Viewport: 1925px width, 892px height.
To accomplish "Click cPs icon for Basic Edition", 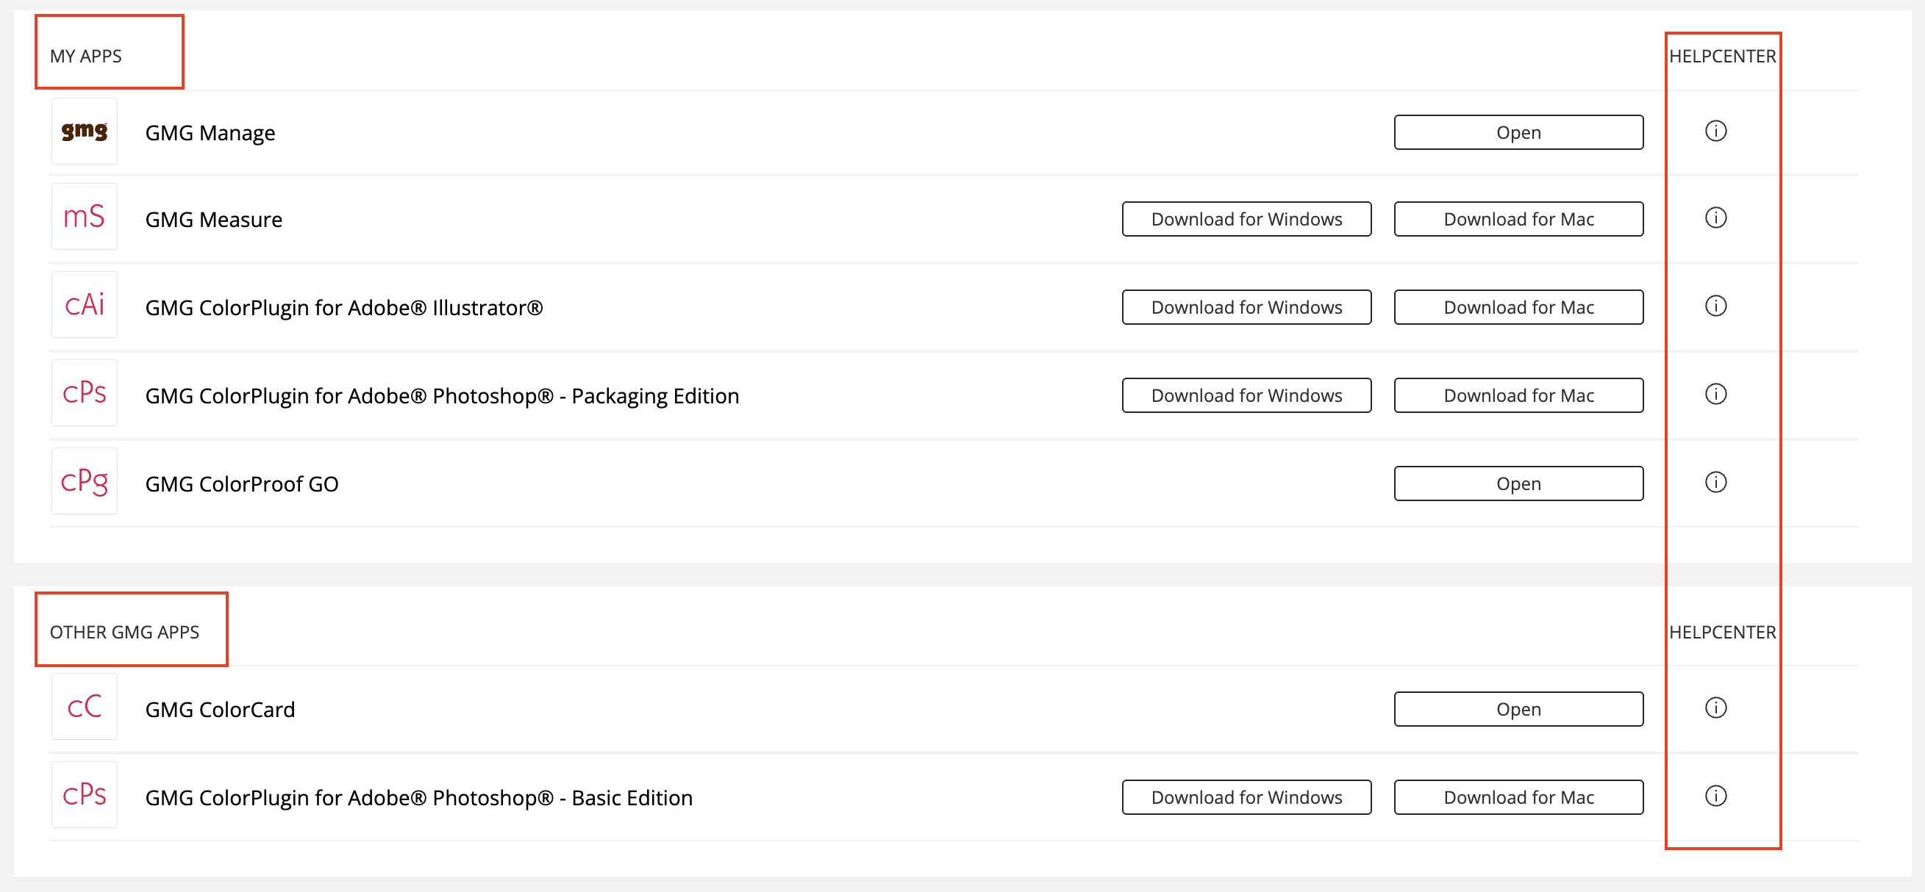I will tap(85, 795).
